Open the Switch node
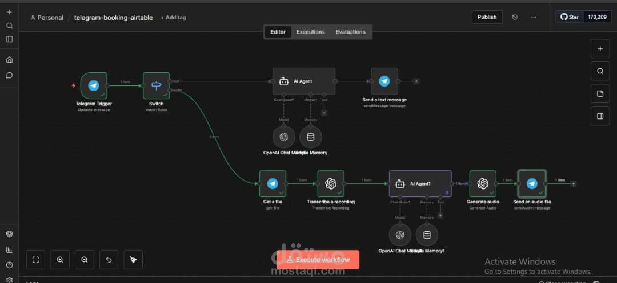 point(156,85)
